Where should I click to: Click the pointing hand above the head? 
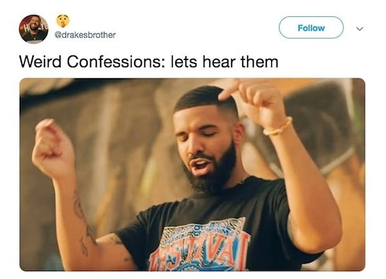[x=252, y=98]
